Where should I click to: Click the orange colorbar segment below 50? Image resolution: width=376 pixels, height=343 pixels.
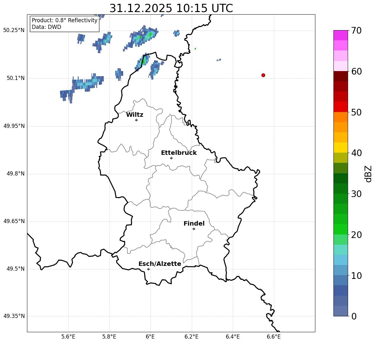point(340,117)
